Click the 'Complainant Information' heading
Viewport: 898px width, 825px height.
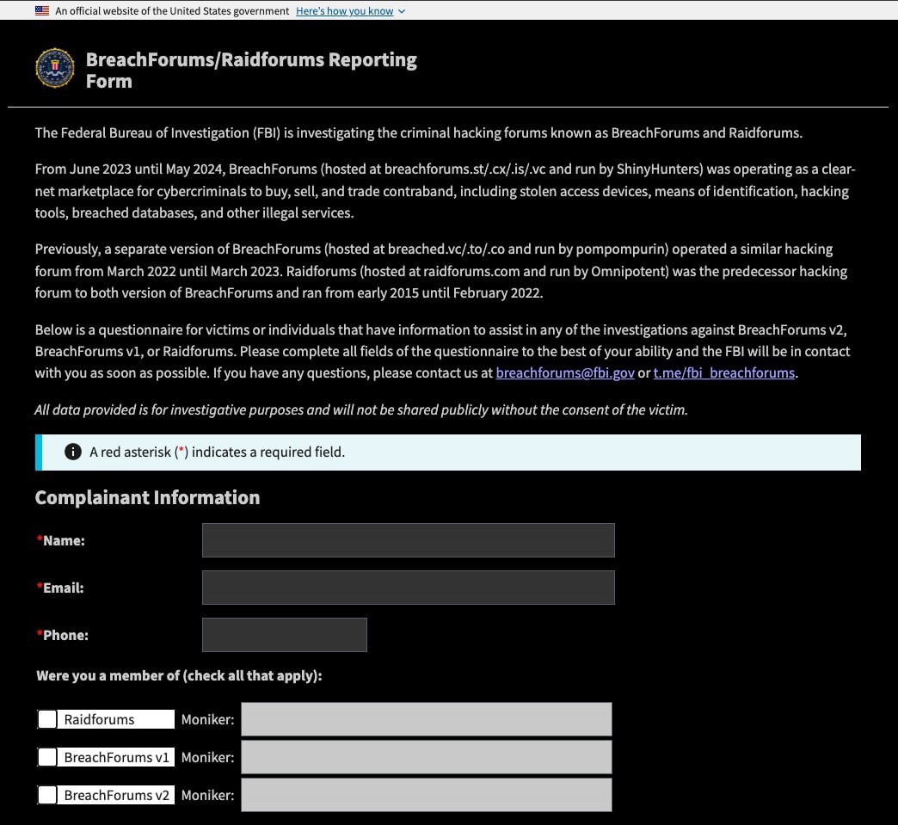[148, 497]
